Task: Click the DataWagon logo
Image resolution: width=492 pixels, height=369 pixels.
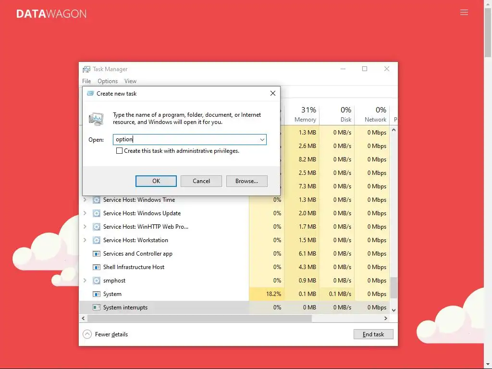Action: pos(51,14)
